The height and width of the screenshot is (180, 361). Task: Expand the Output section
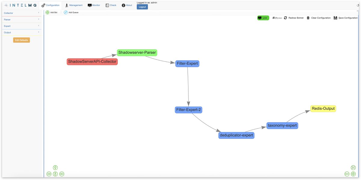pyautogui.click(x=22, y=32)
